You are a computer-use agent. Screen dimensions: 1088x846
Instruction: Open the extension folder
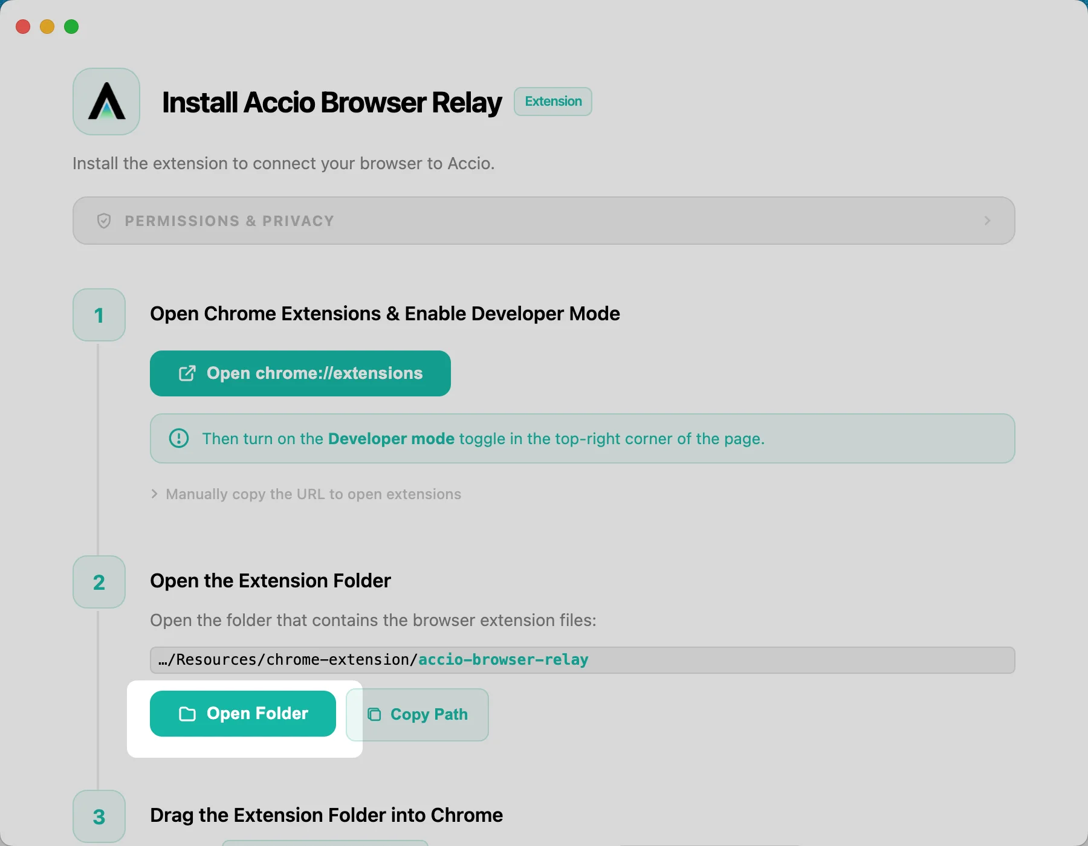[243, 714]
